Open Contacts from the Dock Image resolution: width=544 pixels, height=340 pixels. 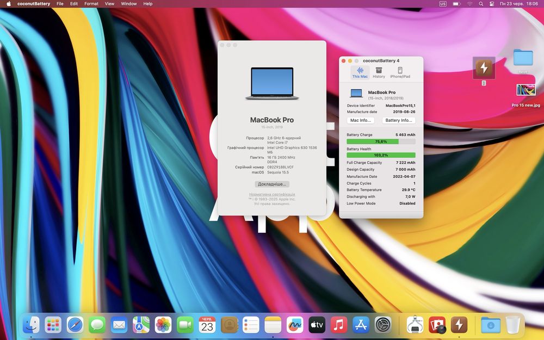[229, 325]
